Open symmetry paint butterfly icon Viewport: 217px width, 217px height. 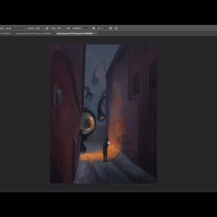pyautogui.click(x=116, y=28)
